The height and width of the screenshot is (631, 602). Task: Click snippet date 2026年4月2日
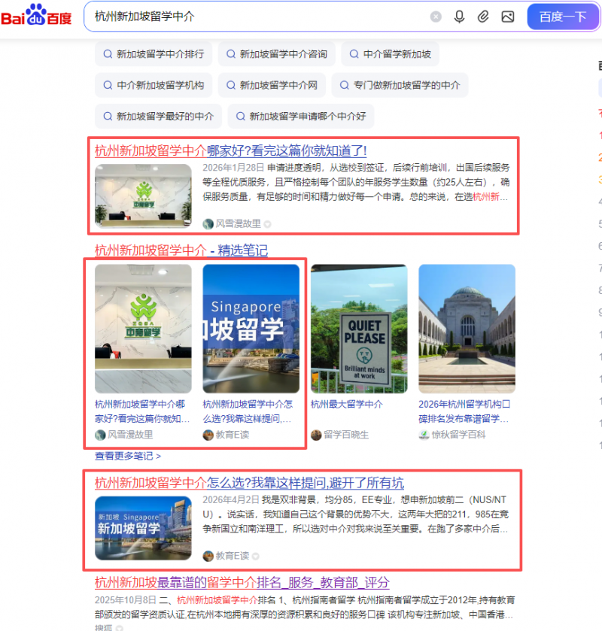[231, 500]
